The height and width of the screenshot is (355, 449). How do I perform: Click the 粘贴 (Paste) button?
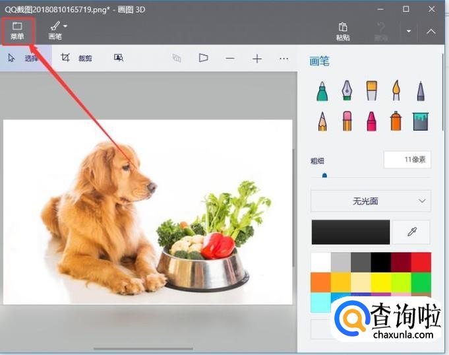(x=343, y=31)
